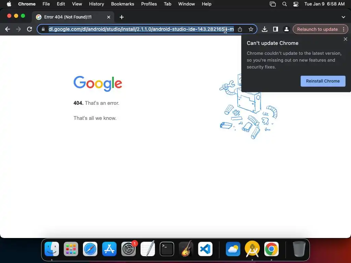Open Chrome's three-dot menu
This screenshot has width=351, height=263.
tap(343, 29)
